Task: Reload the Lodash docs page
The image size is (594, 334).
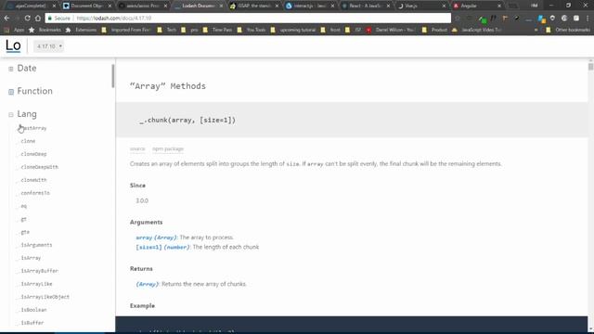Action: [27, 19]
